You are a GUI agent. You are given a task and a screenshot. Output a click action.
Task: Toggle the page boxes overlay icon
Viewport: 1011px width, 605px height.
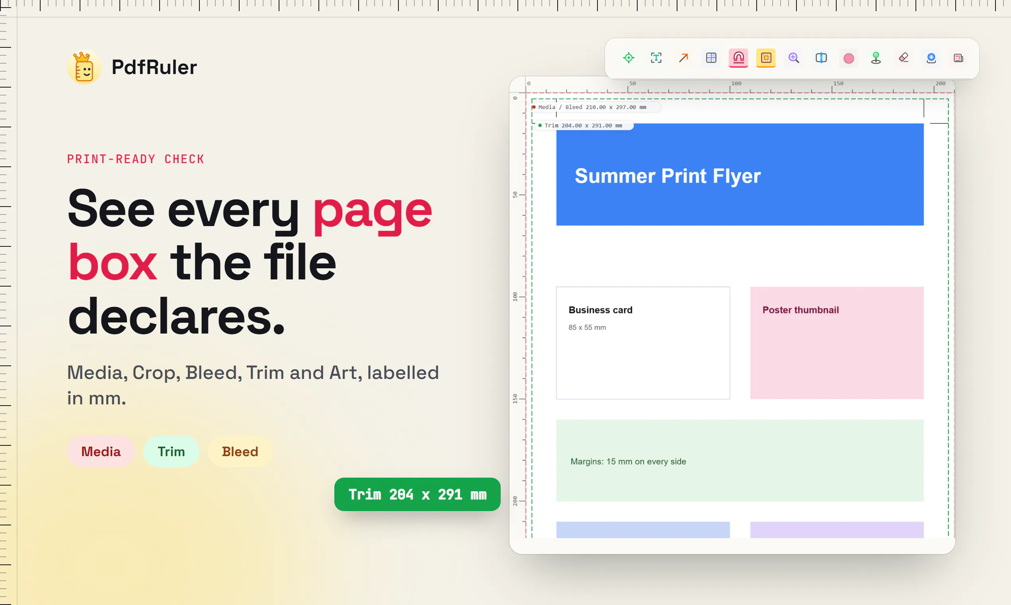[766, 58]
